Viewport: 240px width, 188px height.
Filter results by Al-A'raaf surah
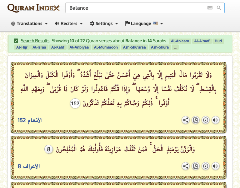coord(202,41)
